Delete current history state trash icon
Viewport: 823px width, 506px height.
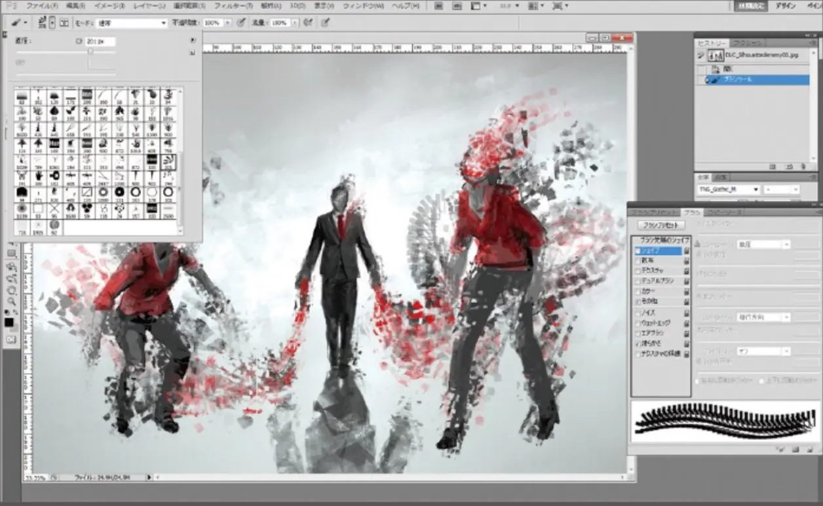click(x=803, y=166)
